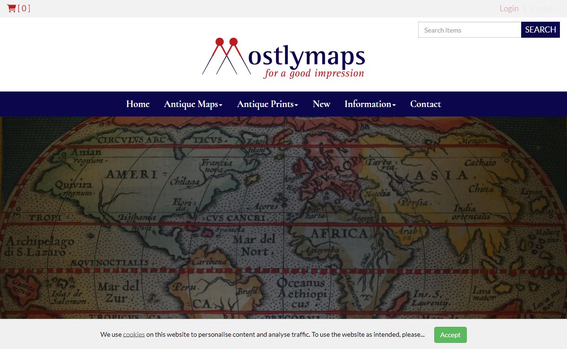
Task: Open the Contact page
Action: [425, 104]
